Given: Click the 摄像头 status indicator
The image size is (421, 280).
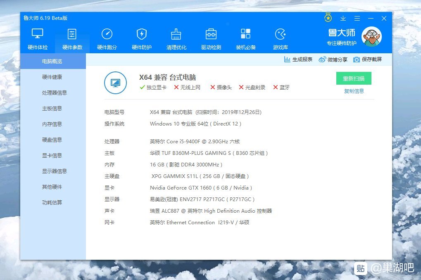Looking at the screenshot, I should [221, 87].
